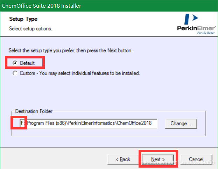Click the 'Select setup options.' subtitle
This screenshot has width=218, height=169.
coord(30,29)
